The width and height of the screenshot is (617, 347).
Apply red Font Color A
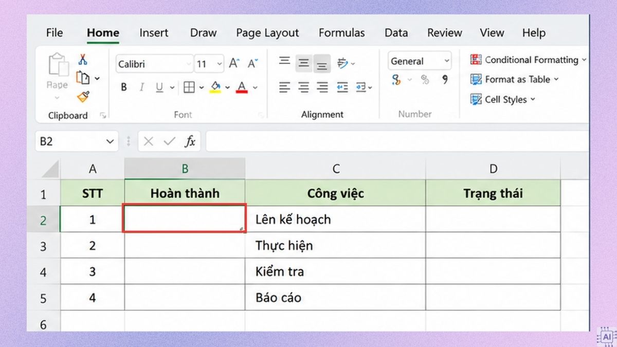click(x=242, y=87)
